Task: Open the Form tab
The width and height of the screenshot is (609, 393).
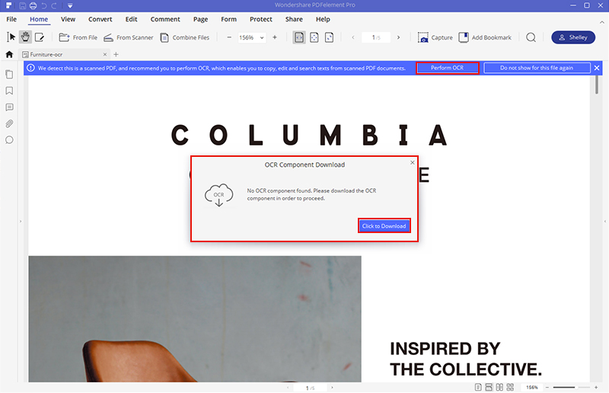Action: pos(229,19)
